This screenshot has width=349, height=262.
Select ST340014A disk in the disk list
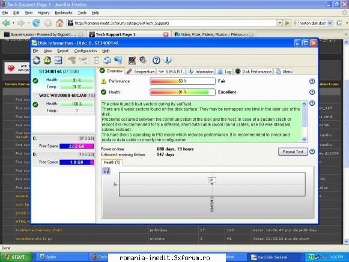pos(64,79)
